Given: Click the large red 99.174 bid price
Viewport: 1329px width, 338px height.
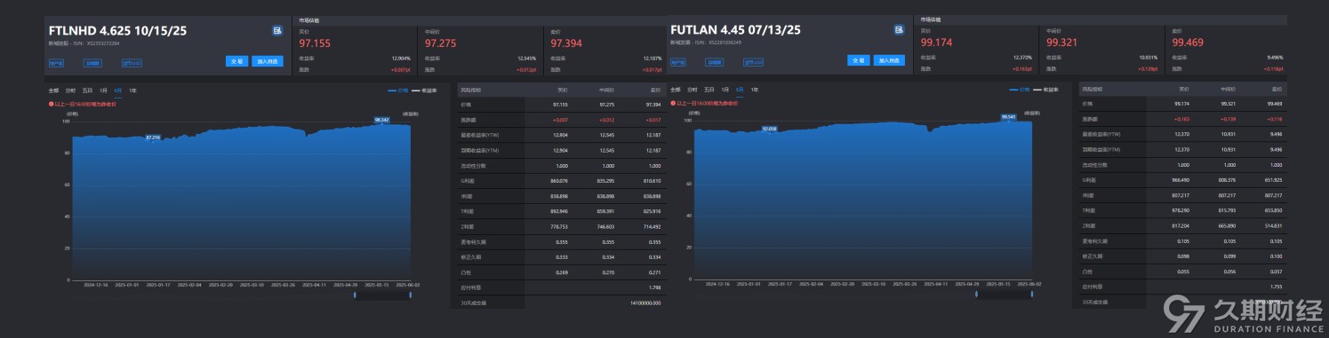Looking at the screenshot, I should [936, 43].
